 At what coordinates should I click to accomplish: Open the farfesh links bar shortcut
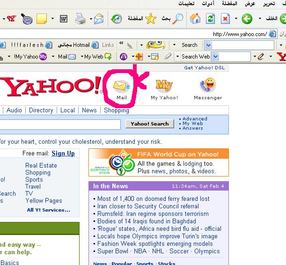click(31, 45)
